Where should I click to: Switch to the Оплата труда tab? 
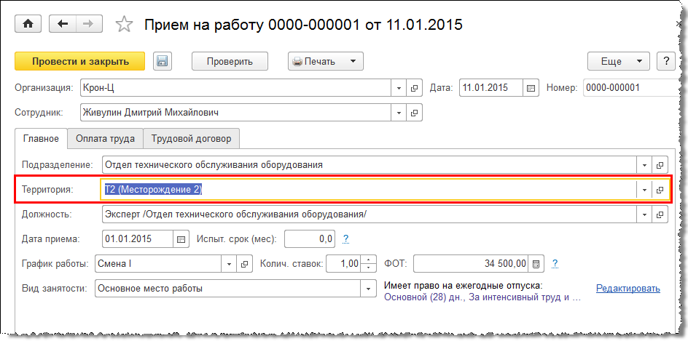pyautogui.click(x=105, y=139)
